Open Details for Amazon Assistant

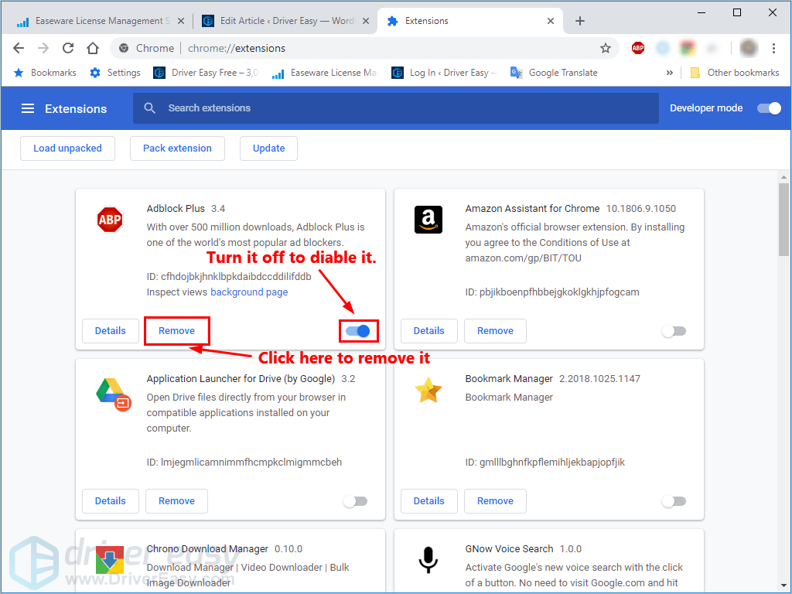(428, 330)
